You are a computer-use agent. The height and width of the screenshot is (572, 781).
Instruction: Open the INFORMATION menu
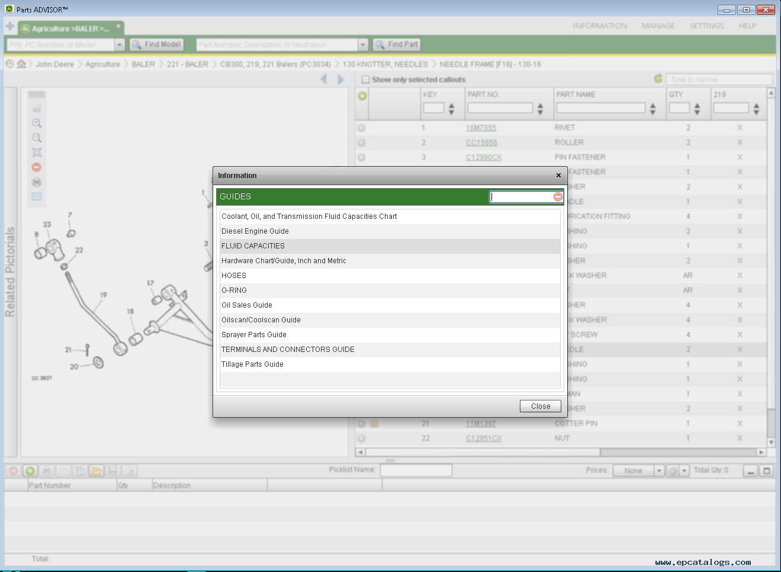pyautogui.click(x=599, y=26)
